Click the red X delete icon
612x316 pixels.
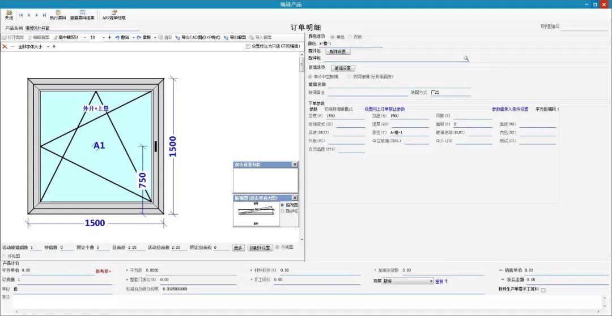(x=5, y=46)
